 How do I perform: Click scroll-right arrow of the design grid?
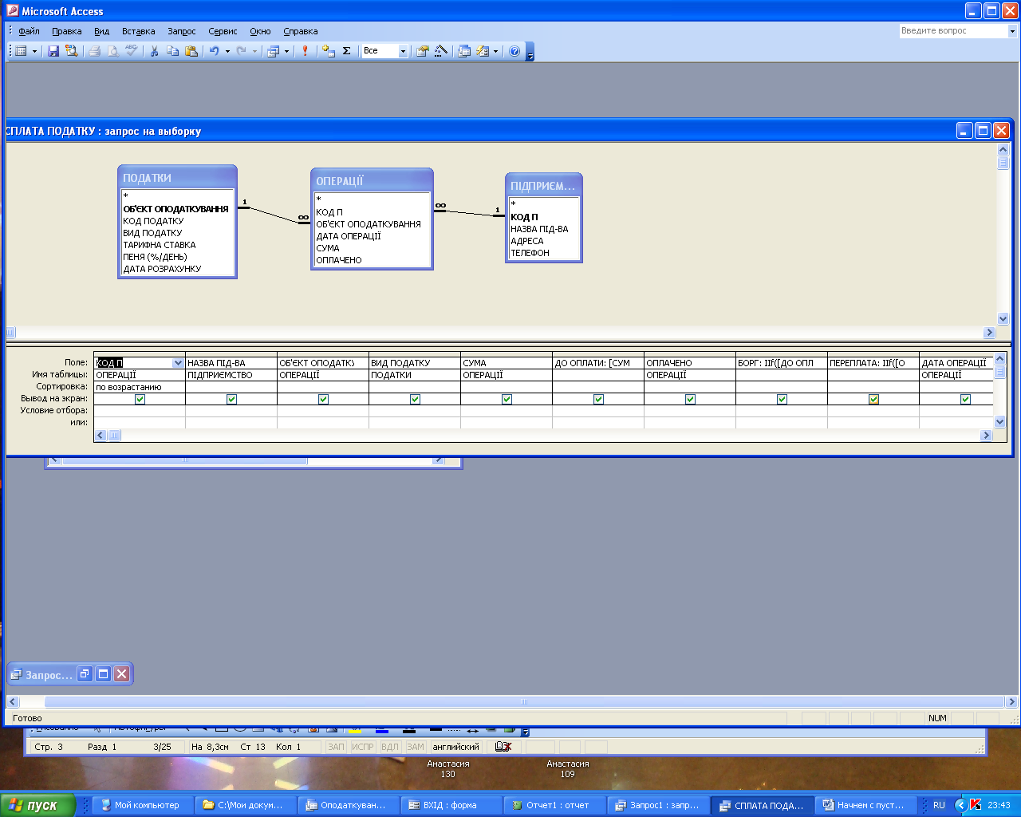click(x=987, y=436)
